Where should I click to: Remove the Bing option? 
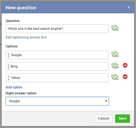(125, 65)
